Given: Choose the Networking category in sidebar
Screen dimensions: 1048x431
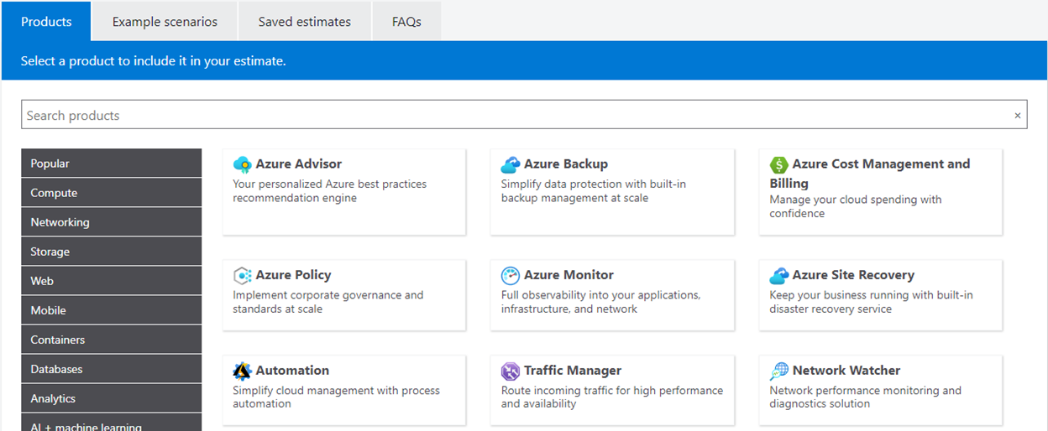Looking at the screenshot, I should coord(111,222).
